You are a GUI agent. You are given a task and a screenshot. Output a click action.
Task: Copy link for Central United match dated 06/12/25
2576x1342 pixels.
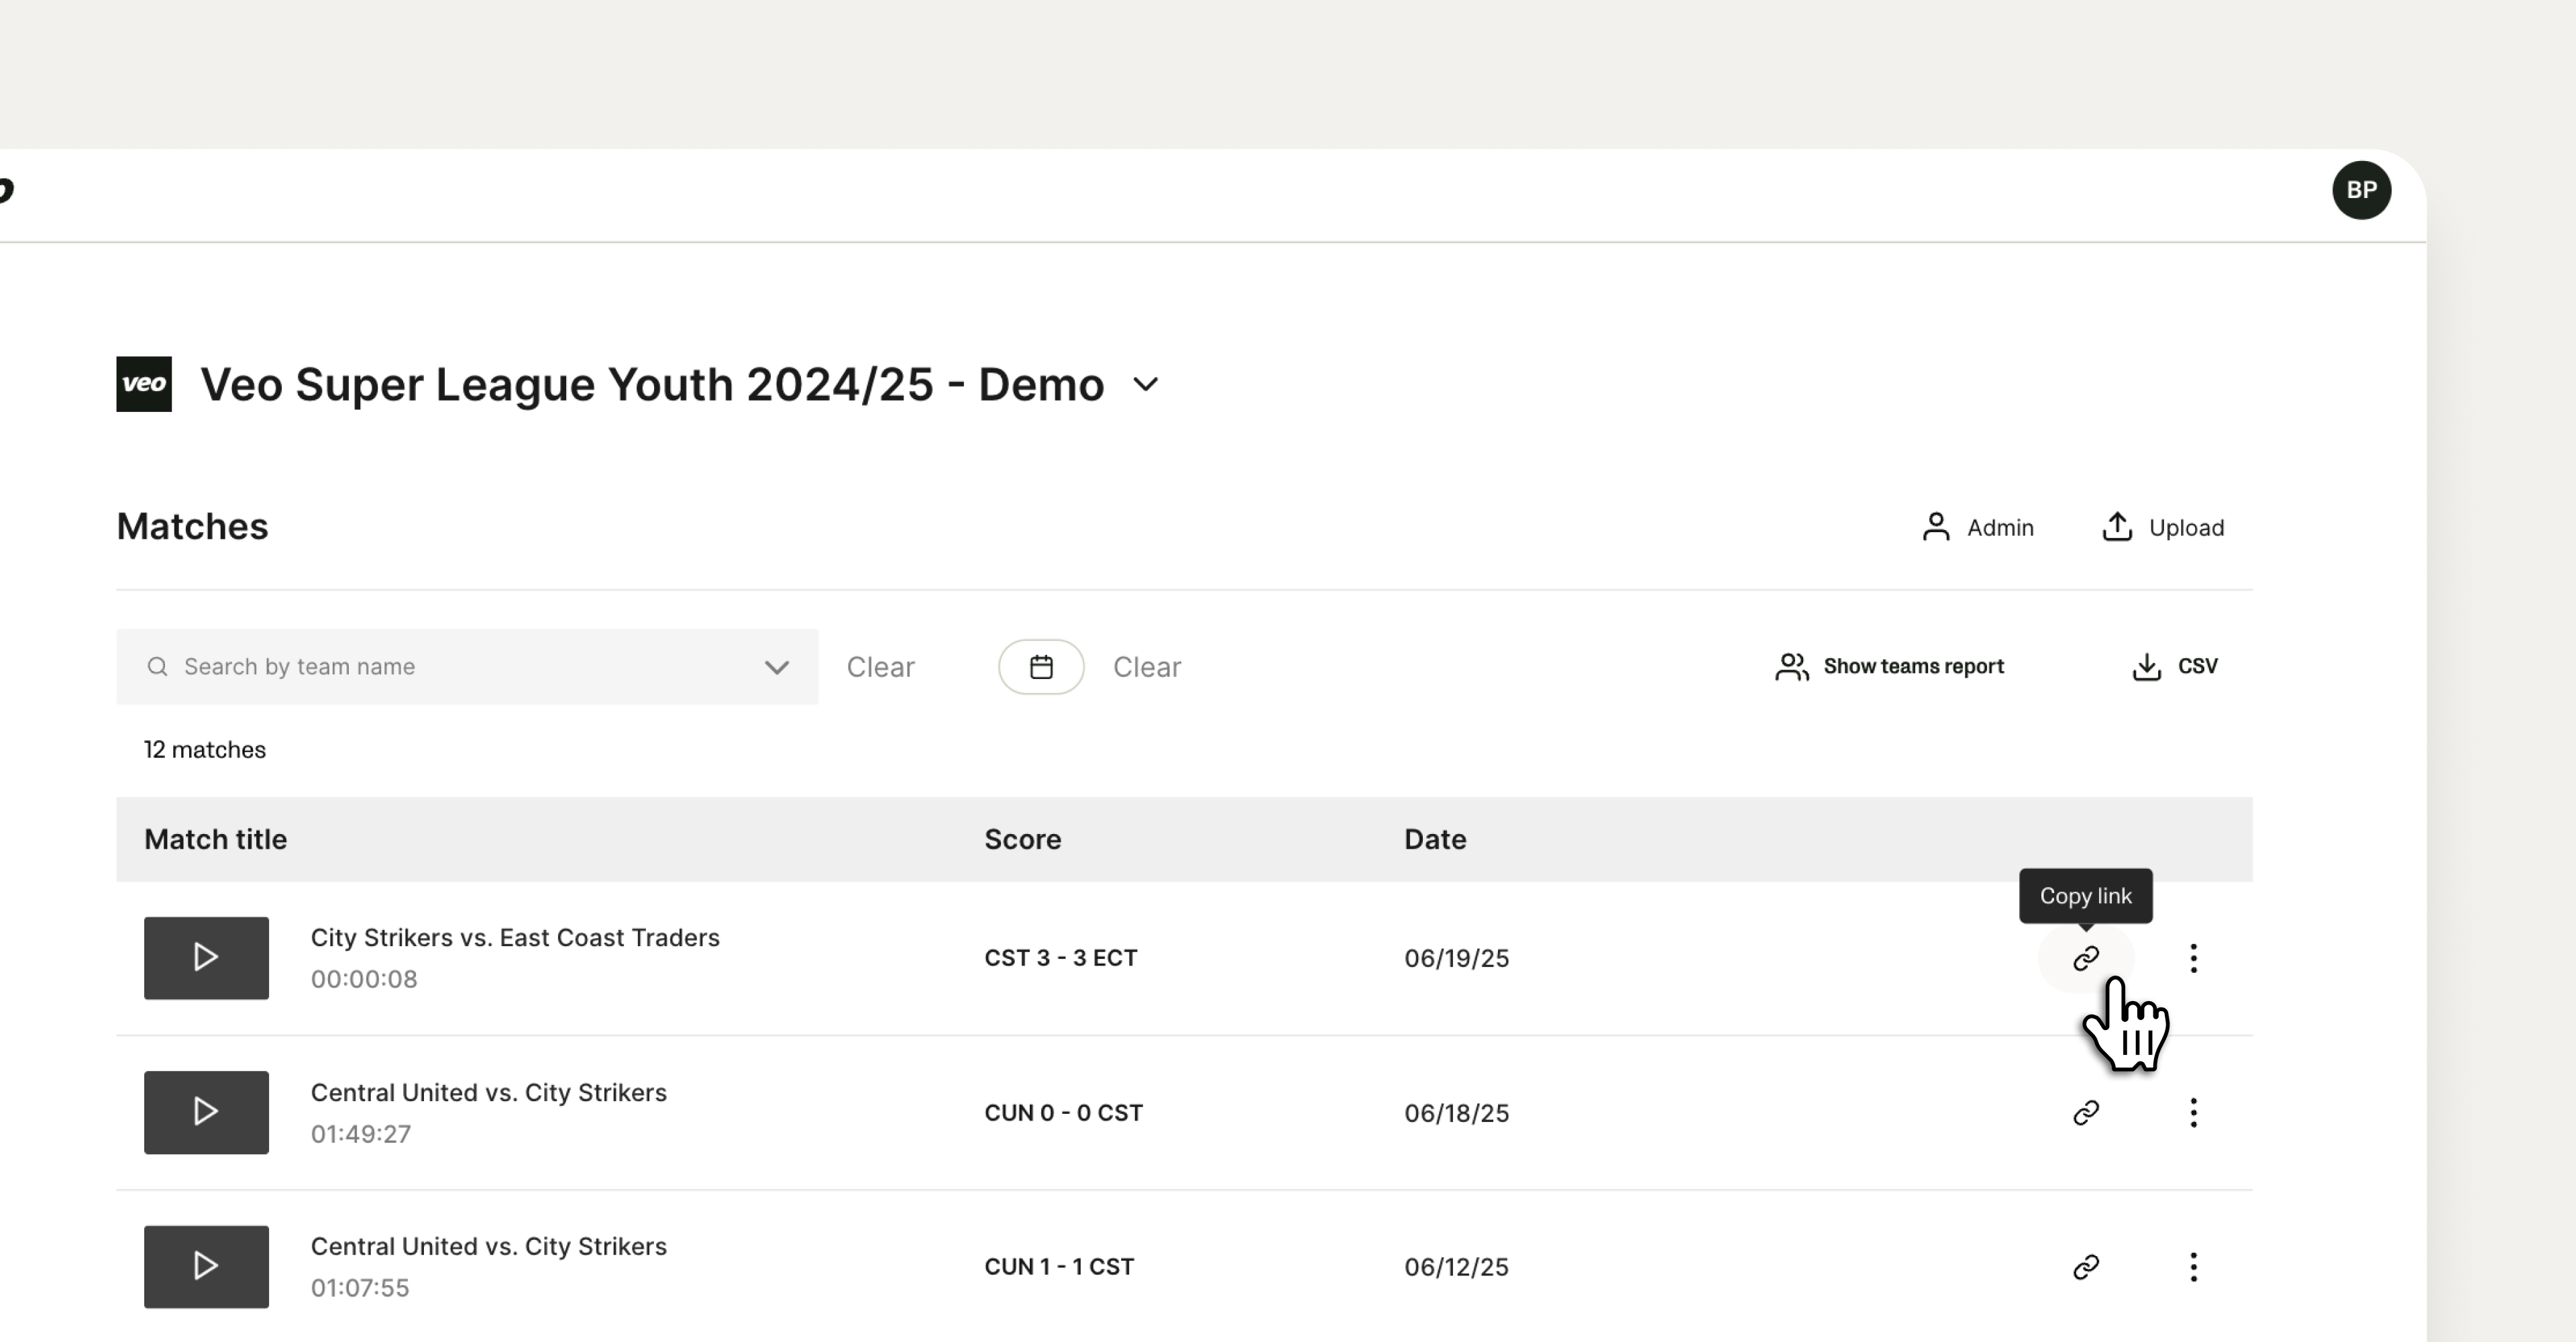2085,1267
